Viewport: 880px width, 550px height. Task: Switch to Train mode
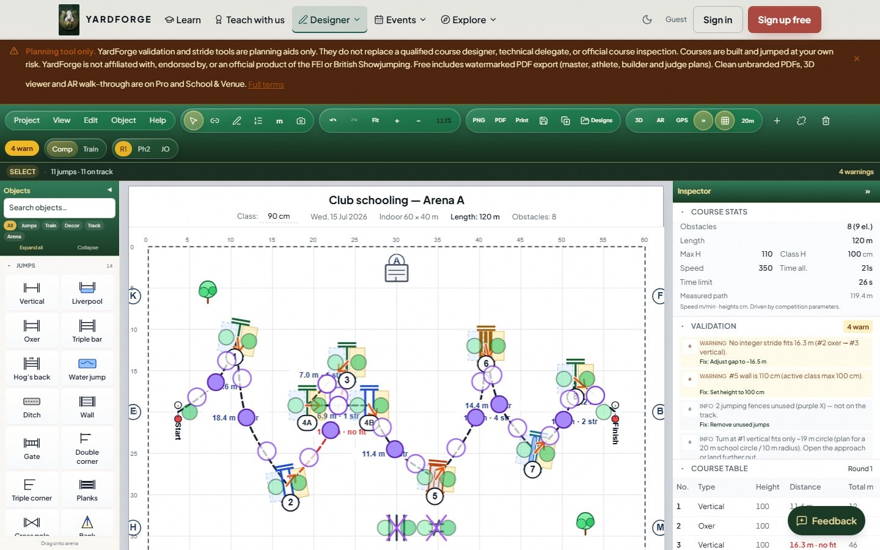pyautogui.click(x=90, y=148)
